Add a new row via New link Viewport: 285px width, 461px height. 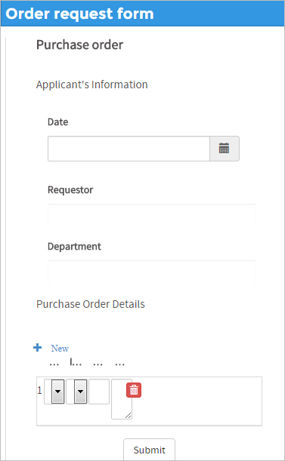(60, 349)
